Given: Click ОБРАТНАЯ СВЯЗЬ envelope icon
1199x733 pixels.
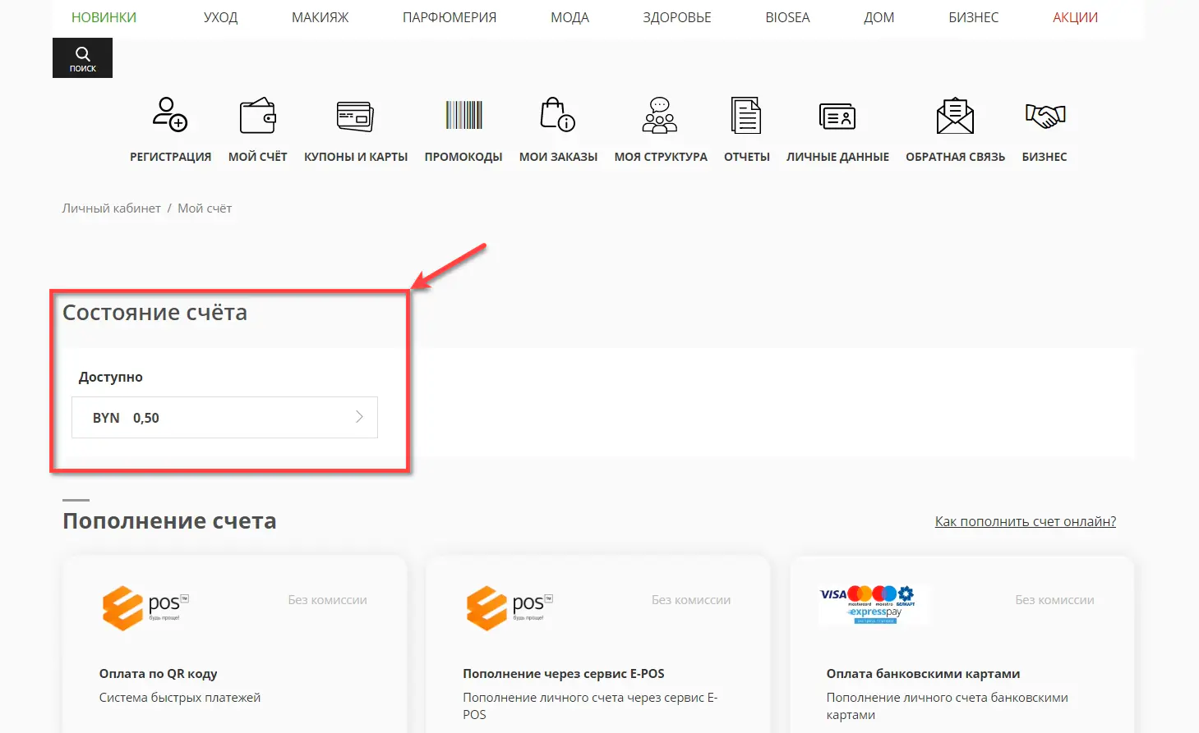Looking at the screenshot, I should pos(955,116).
